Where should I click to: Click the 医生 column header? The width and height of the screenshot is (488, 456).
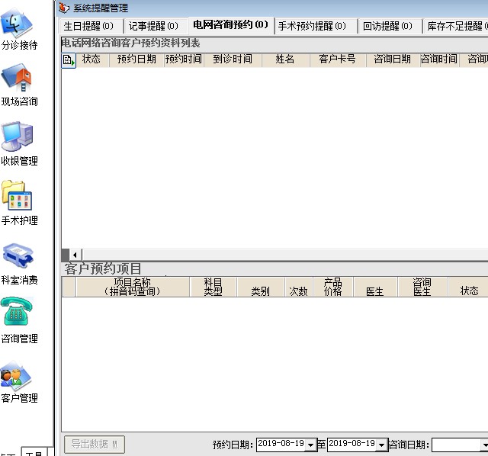coord(375,287)
